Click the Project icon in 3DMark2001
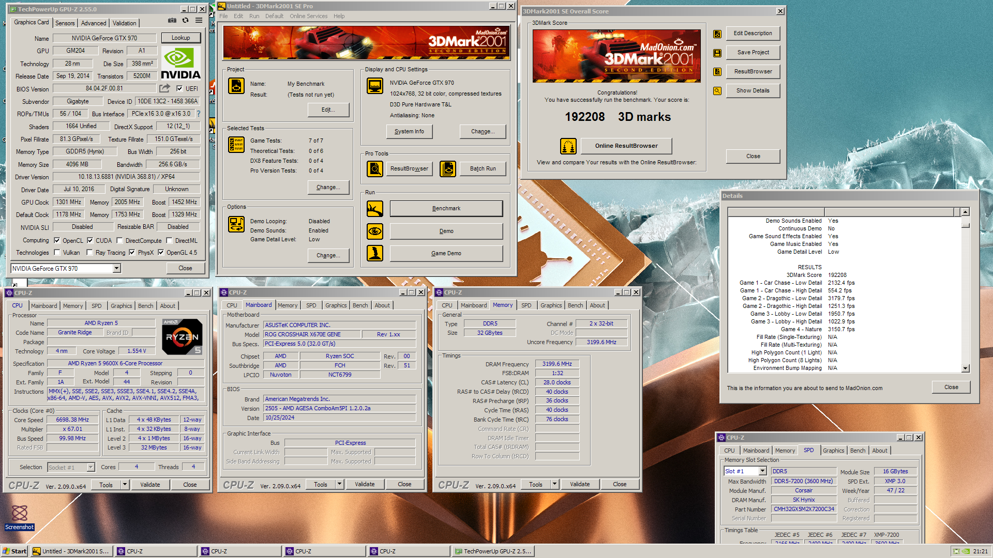The image size is (993, 558). click(x=236, y=86)
